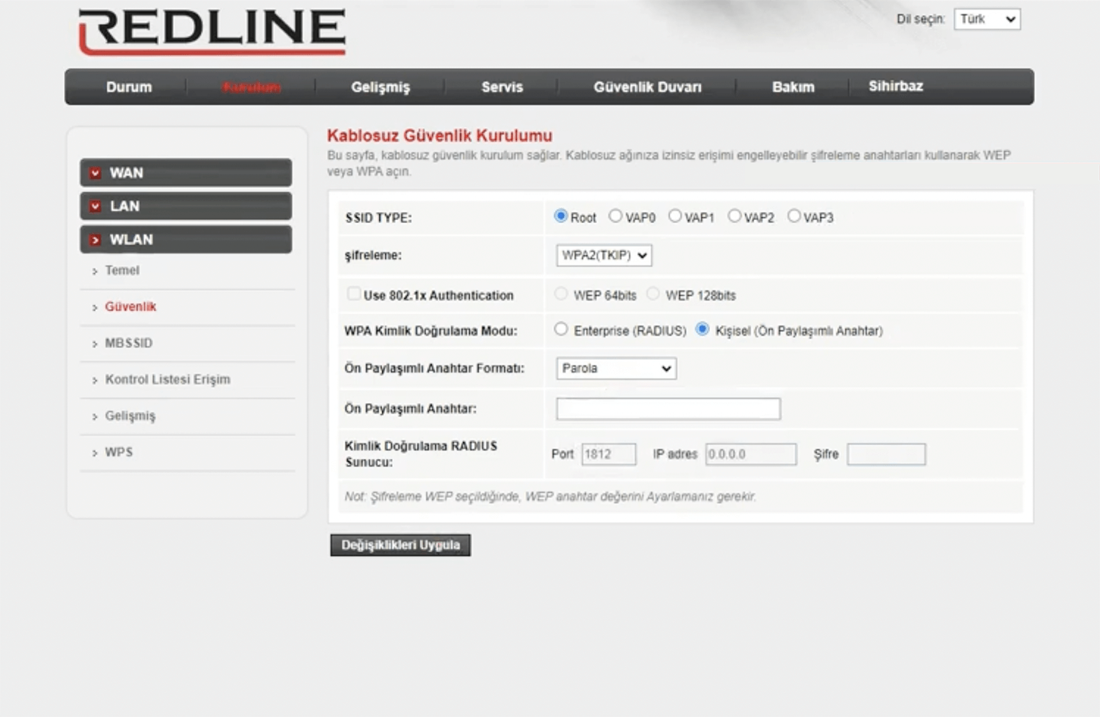1100x717 pixels.
Task: Open the Parola key format dropdown
Action: pyautogui.click(x=616, y=368)
